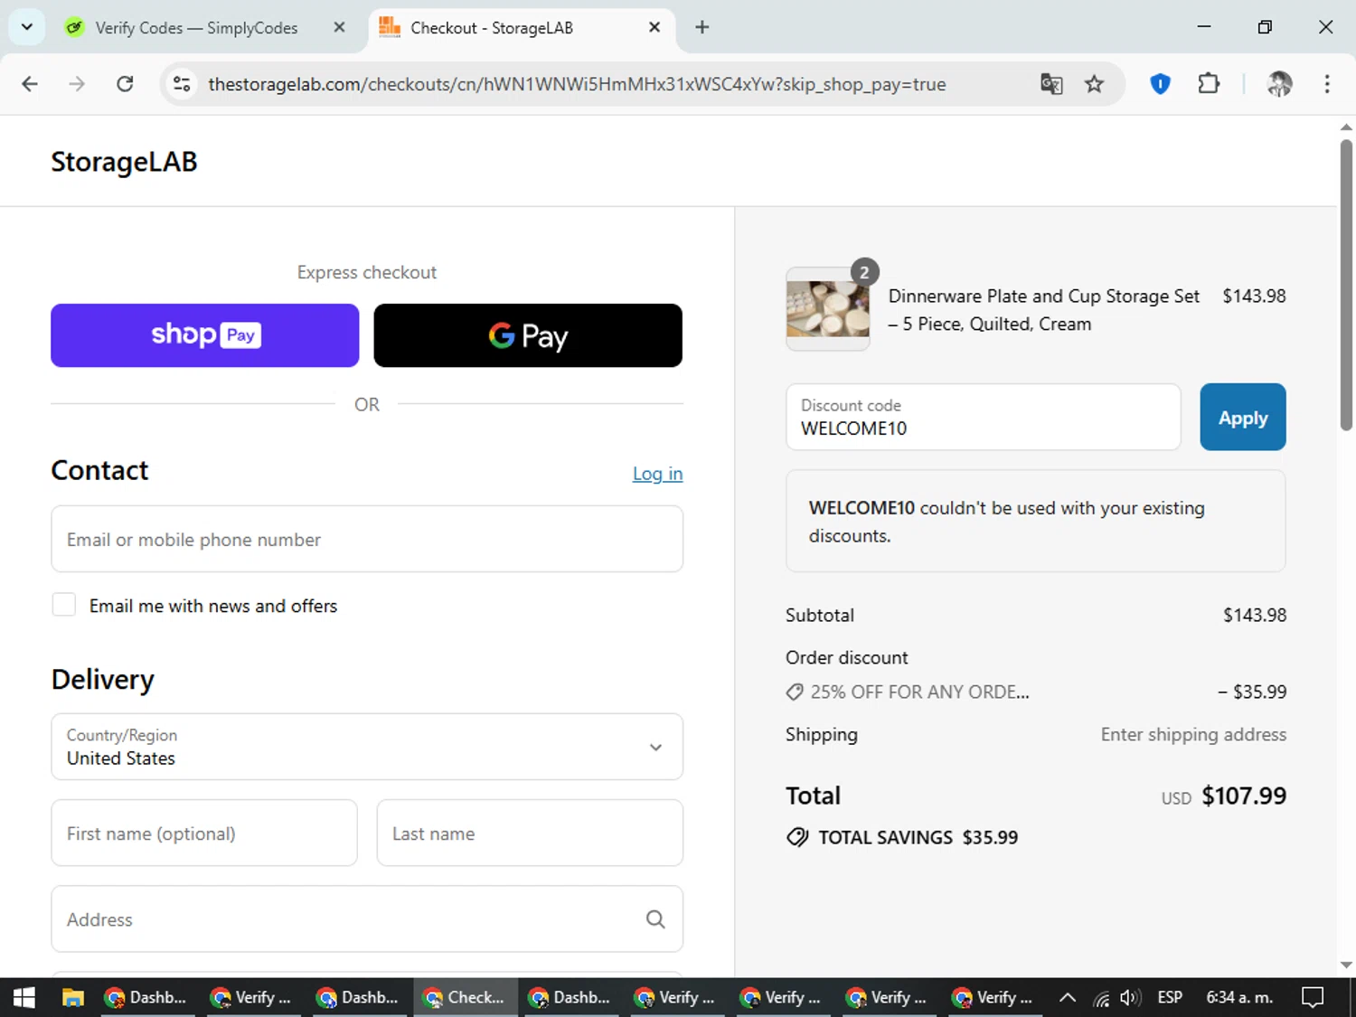1356x1017 pixels.
Task: Click the Discount code field
Action: click(984, 417)
